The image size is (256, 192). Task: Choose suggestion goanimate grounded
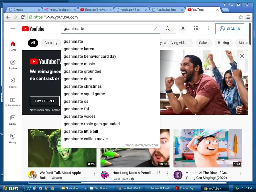tap(110, 71)
